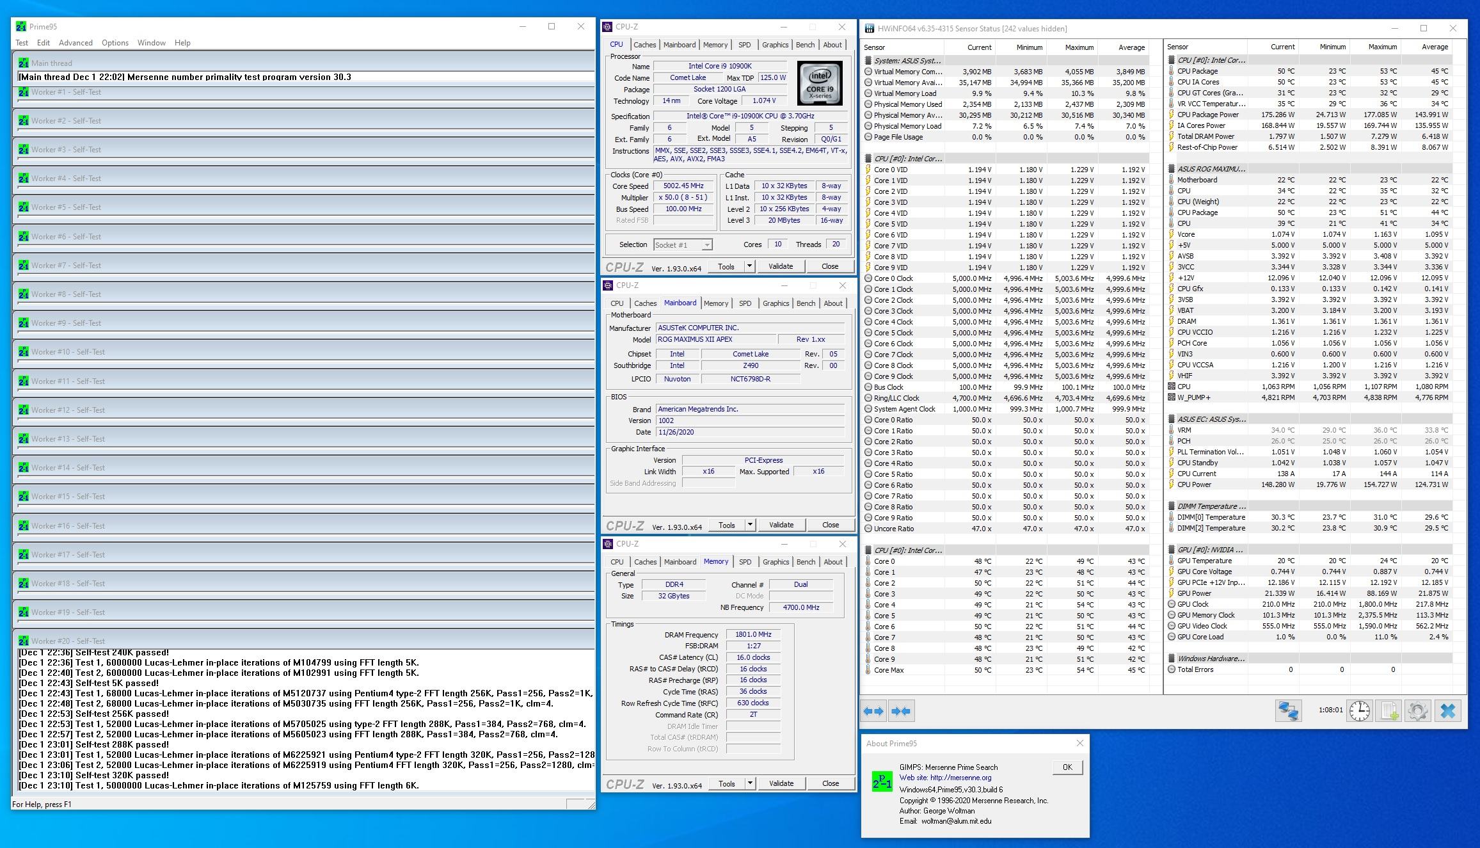Open the Socket #1 selection combo box

683,245
